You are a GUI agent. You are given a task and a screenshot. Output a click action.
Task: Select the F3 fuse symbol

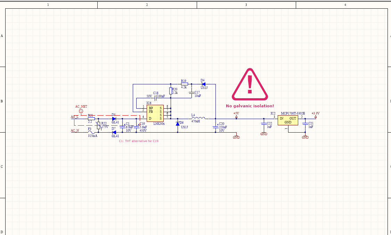pos(91,132)
